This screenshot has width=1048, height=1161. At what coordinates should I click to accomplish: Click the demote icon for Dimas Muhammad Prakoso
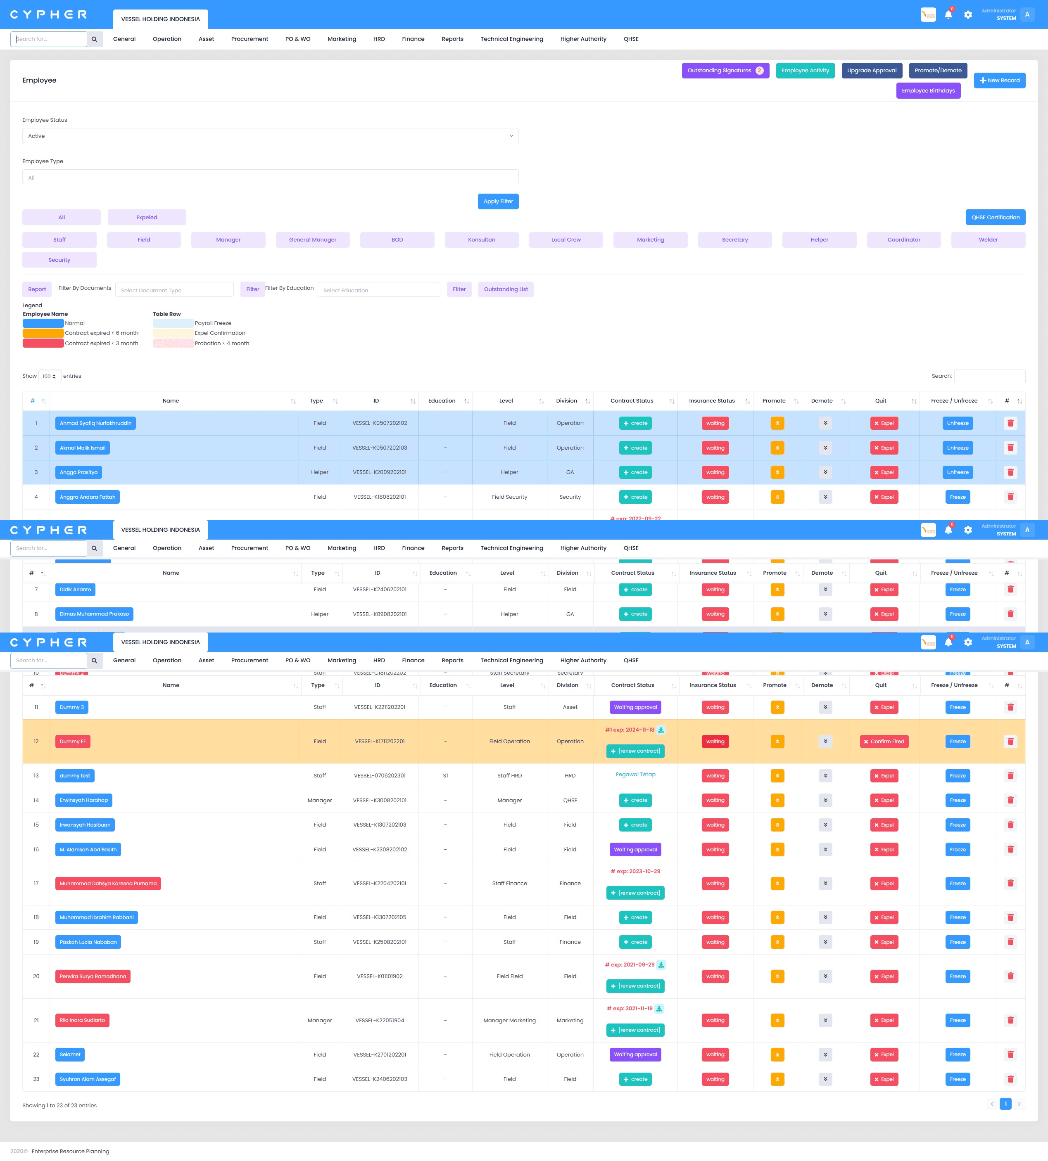pos(825,614)
